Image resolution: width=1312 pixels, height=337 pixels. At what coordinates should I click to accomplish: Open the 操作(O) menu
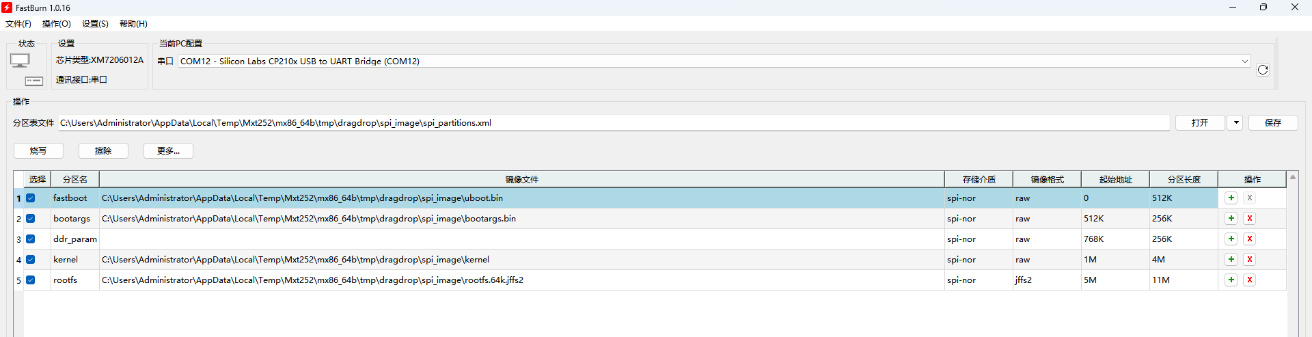pyautogui.click(x=57, y=24)
